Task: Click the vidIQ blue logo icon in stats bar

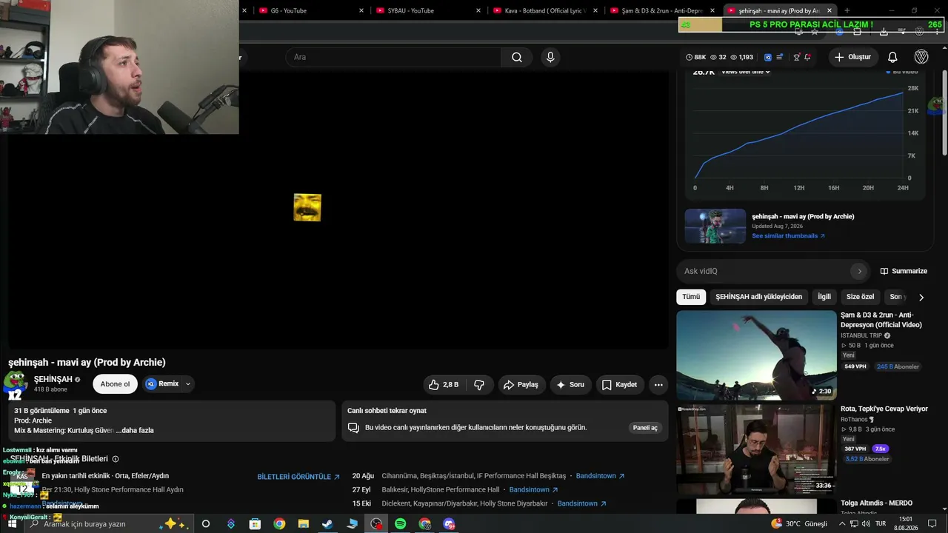Action: pyautogui.click(x=768, y=57)
